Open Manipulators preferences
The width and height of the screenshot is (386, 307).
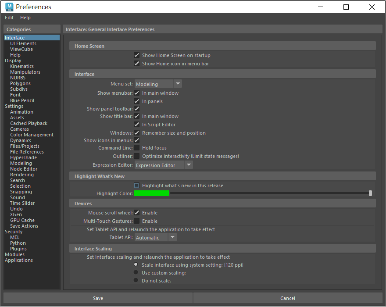(x=25, y=72)
